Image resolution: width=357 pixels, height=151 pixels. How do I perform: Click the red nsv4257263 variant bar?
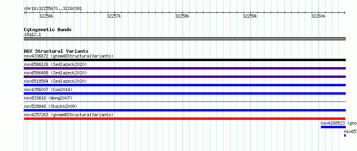(185, 119)
